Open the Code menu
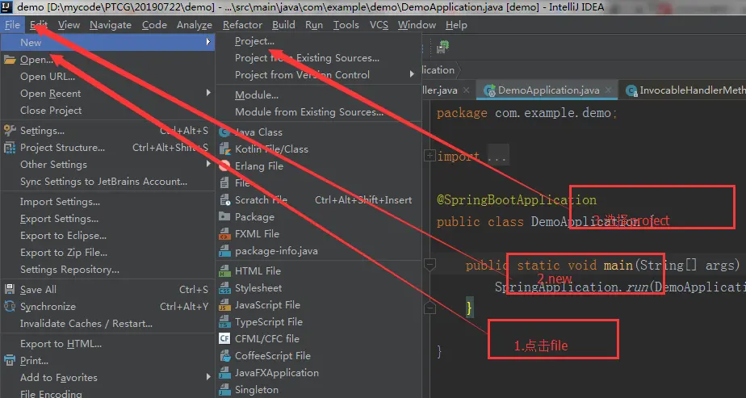746x398 pixels. 154,25
